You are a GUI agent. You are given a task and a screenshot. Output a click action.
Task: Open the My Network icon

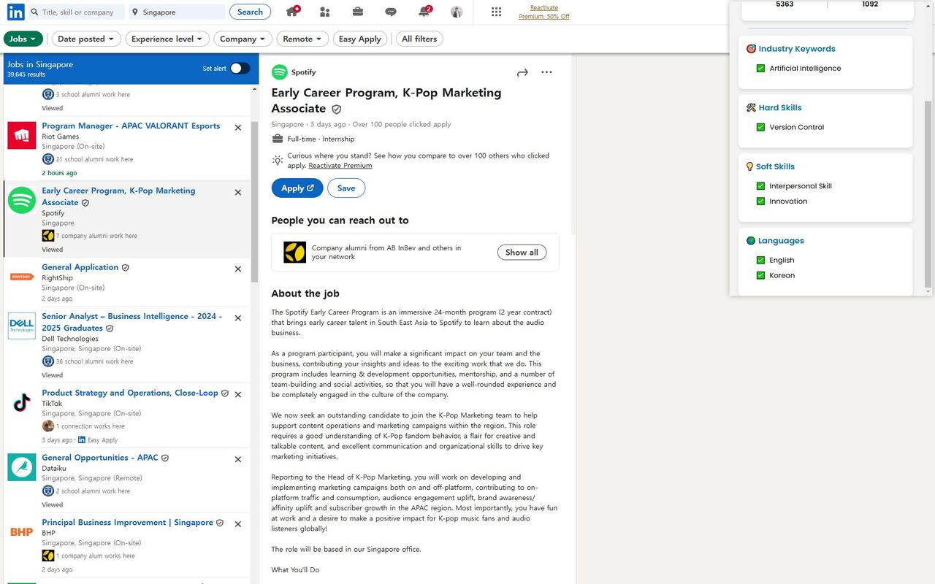pyautogui.click(x=325, y=12)
